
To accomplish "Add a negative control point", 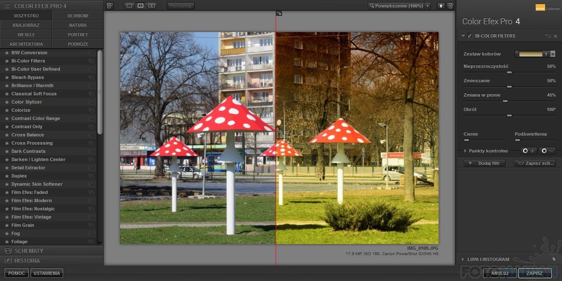I will [x=548, y=151].
